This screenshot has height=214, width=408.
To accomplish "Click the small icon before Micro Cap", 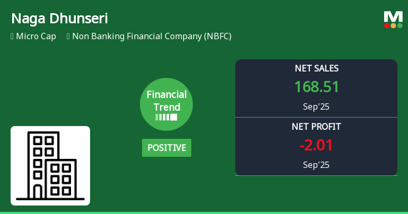I will tap(12, 37).
